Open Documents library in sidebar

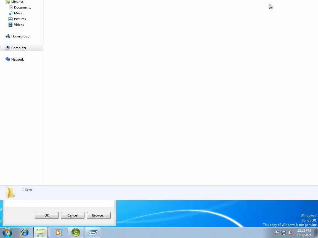tap(20, 7)
